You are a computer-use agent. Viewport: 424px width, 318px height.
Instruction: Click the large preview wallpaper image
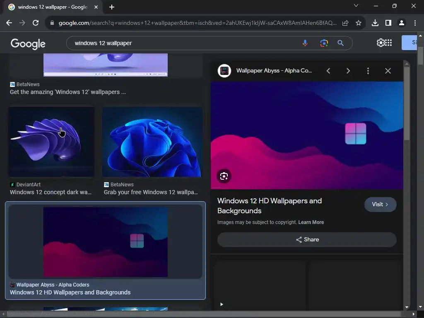click(x=307, y=135)
